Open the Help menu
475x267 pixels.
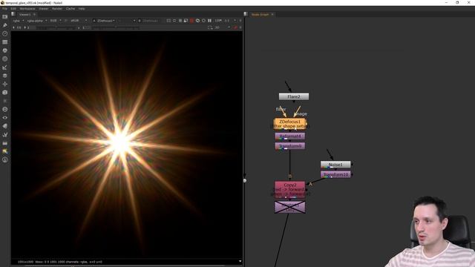pos(82,9)
